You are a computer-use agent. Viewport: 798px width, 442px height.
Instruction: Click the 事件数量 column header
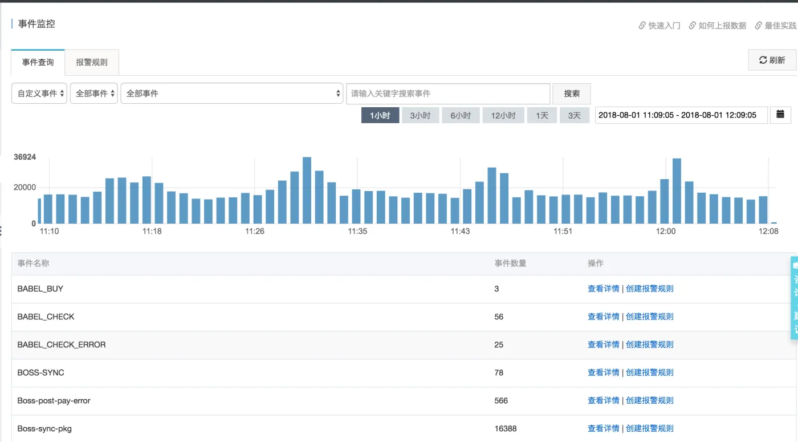pos(510,263)
